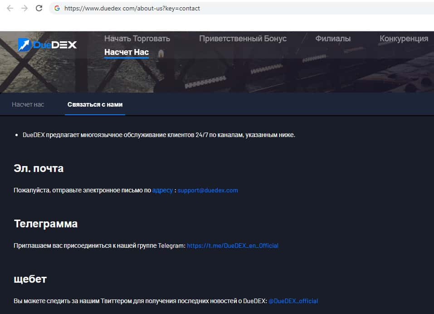Click the 24/7 multilingual support bullet text
The height and width of the screenshot is (314, 434).
coord(159,135)
